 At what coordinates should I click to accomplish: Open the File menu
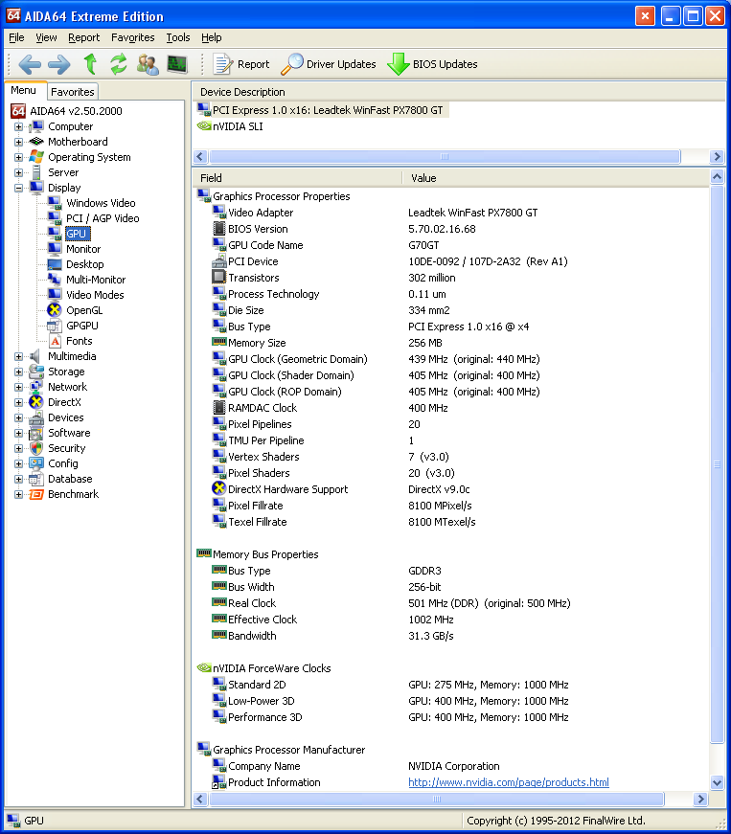point(16,37)
